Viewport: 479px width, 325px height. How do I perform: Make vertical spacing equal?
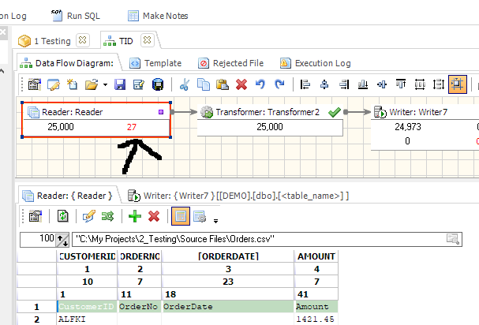439,84
